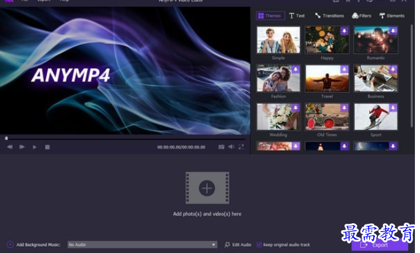Select the Simple theme thumbnail

(x=279, y=40)
